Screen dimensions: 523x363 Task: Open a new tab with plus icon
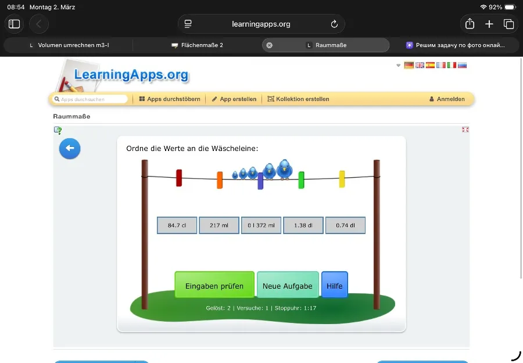pos(489,24)
